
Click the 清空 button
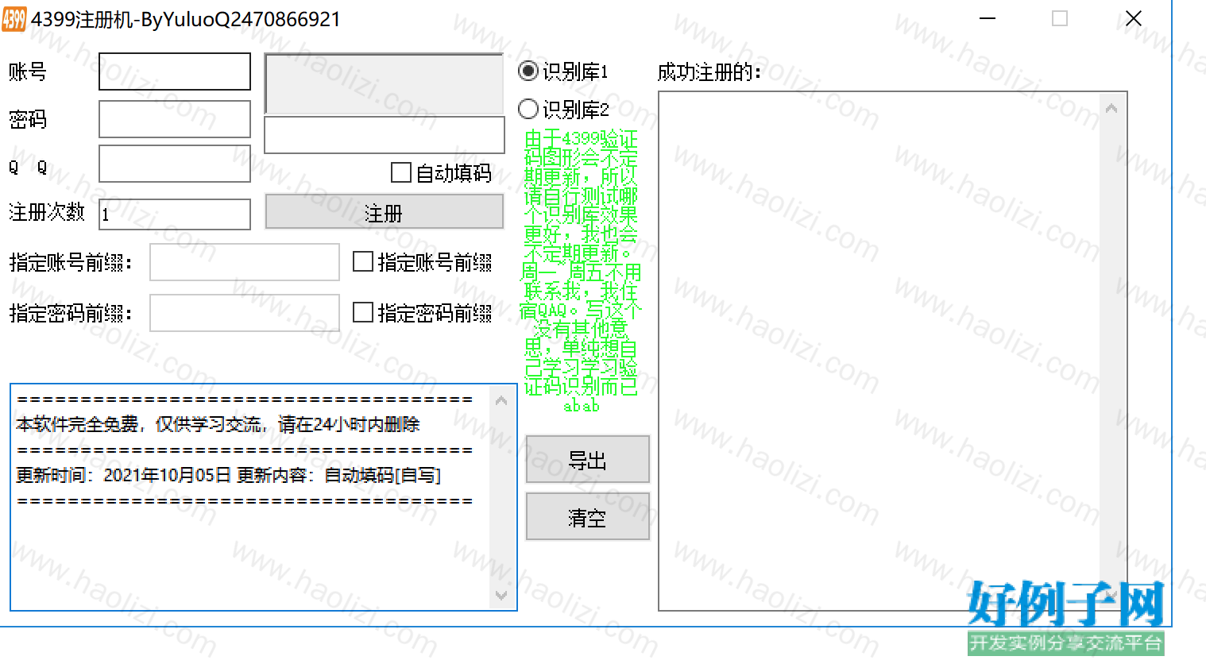pyautogui.click(x=588, y=516)
